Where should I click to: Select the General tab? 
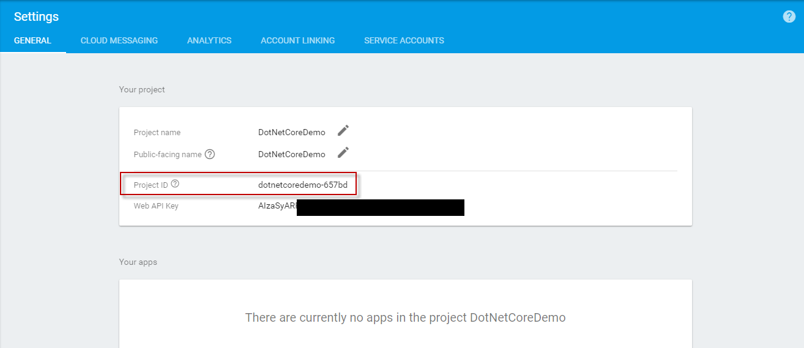[x=32, y=40]
